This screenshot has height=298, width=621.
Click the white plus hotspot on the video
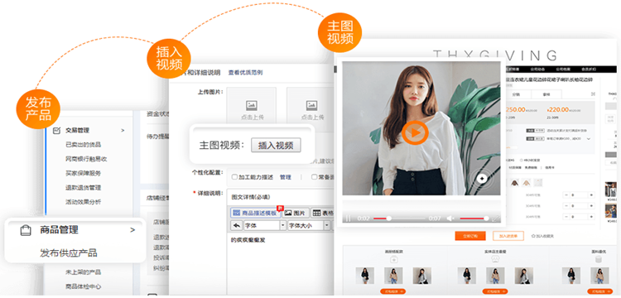click(x=482, y=179)
